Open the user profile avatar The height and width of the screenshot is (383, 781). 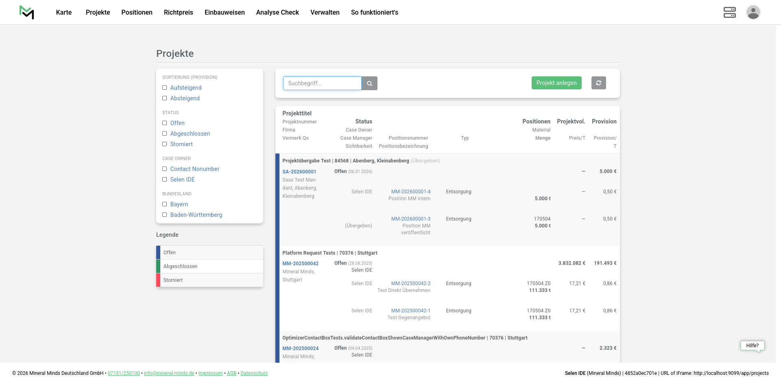[x=753, y=12]
